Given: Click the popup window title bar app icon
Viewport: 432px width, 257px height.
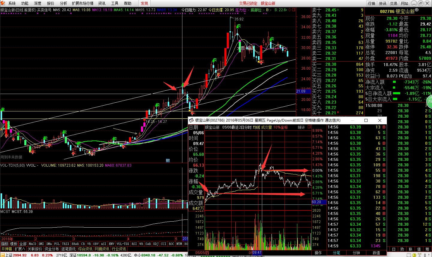Looking at the screenshot, I should pos(191,120).
